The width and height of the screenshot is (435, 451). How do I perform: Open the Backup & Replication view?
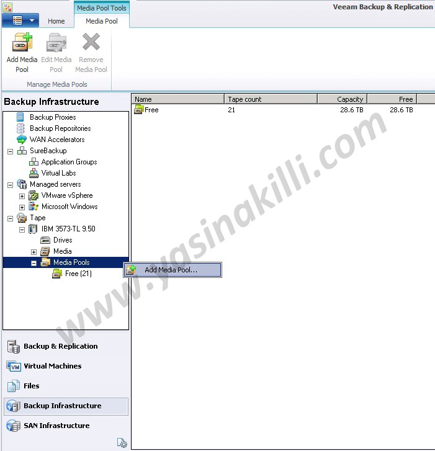point(60,346)
